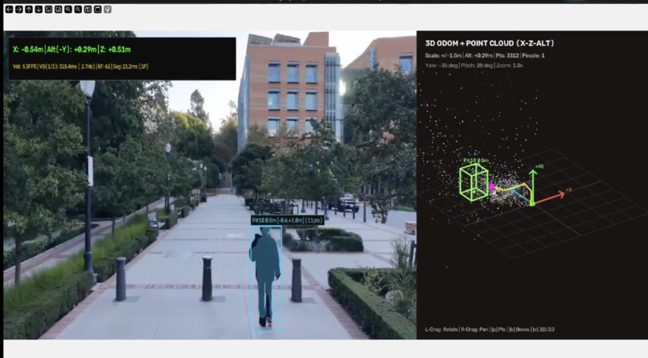648x358 pixels.
Task: Click the 'Scale: +/-1.5m' value
Action: [x=443, y=55]
